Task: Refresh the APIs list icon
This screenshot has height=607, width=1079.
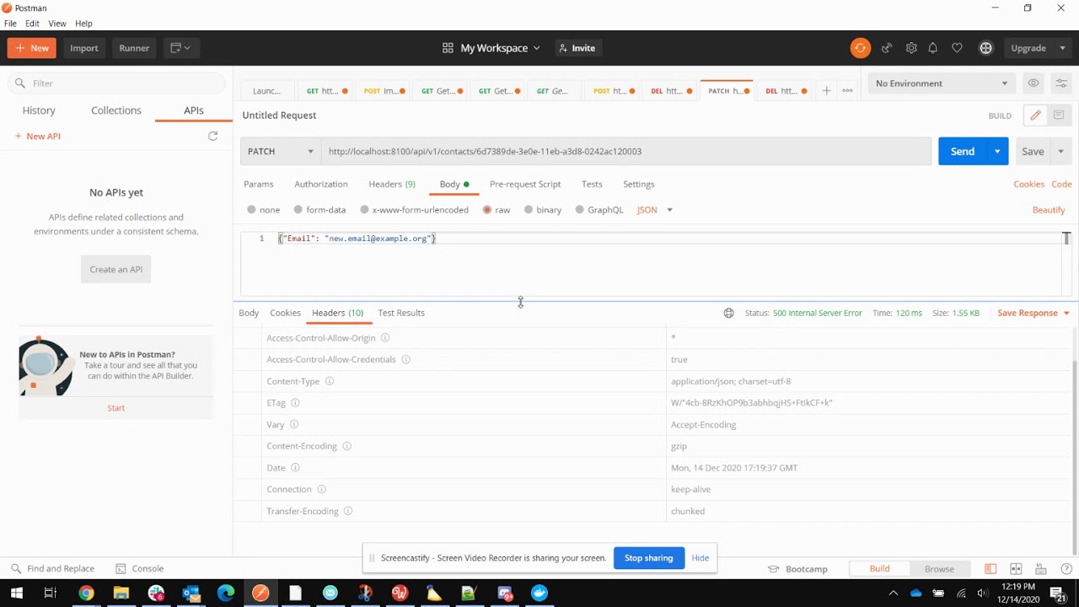Action: point(213,136)
